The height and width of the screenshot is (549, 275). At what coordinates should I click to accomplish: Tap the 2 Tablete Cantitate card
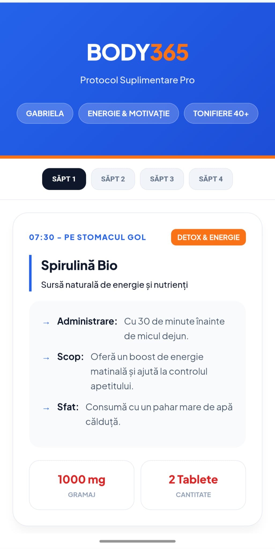193,485
